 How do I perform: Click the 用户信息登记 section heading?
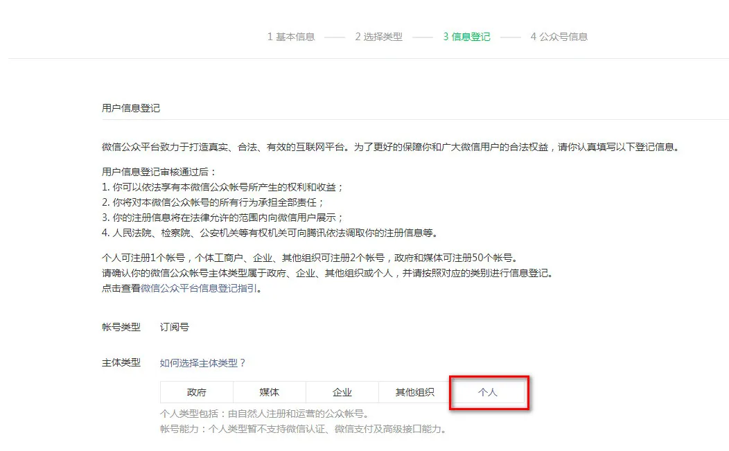click(131, 108)
